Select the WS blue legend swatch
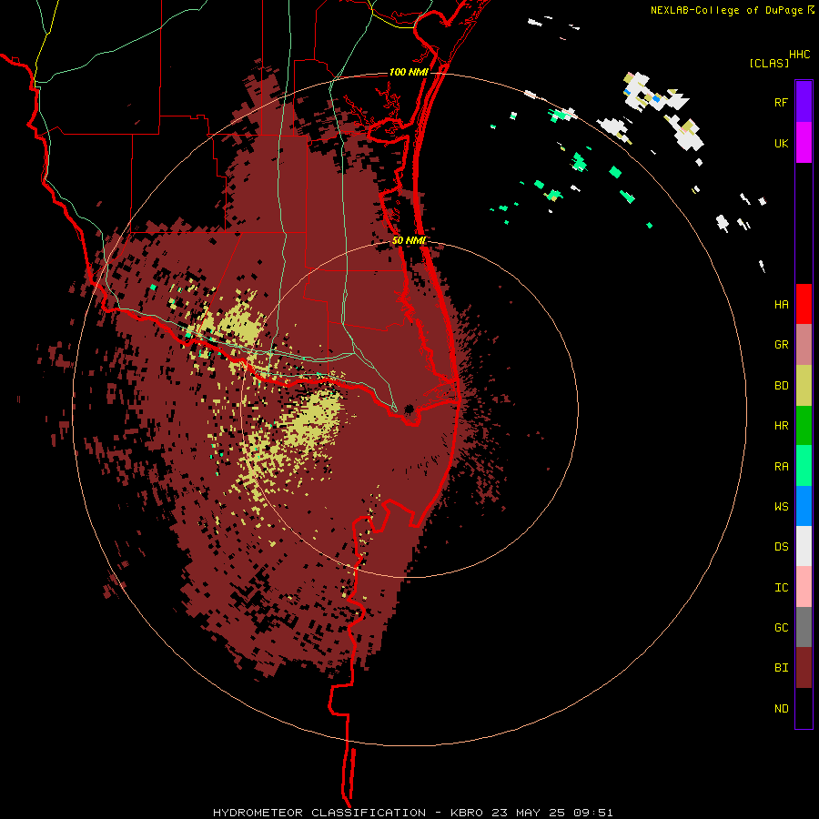 pos(804,506)
